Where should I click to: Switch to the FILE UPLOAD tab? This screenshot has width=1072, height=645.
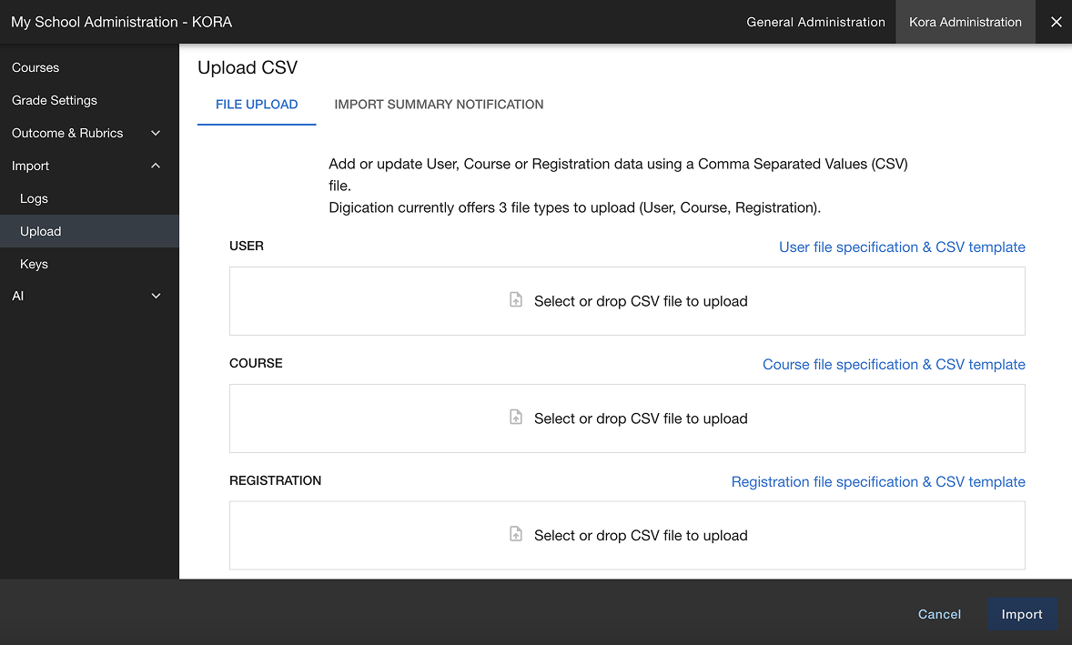257,105
